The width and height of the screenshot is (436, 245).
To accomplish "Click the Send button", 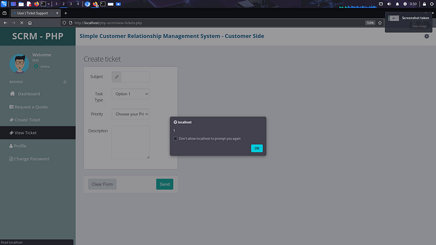I will click(164, 184).
